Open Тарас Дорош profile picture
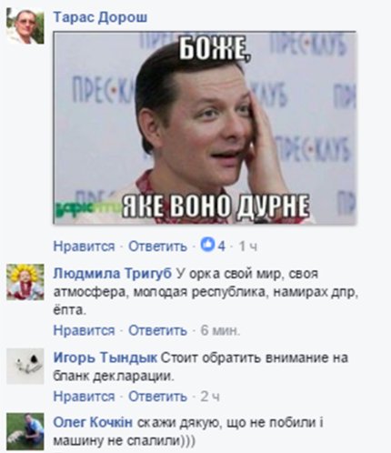391x453 pixels. (x=25, y=26)
